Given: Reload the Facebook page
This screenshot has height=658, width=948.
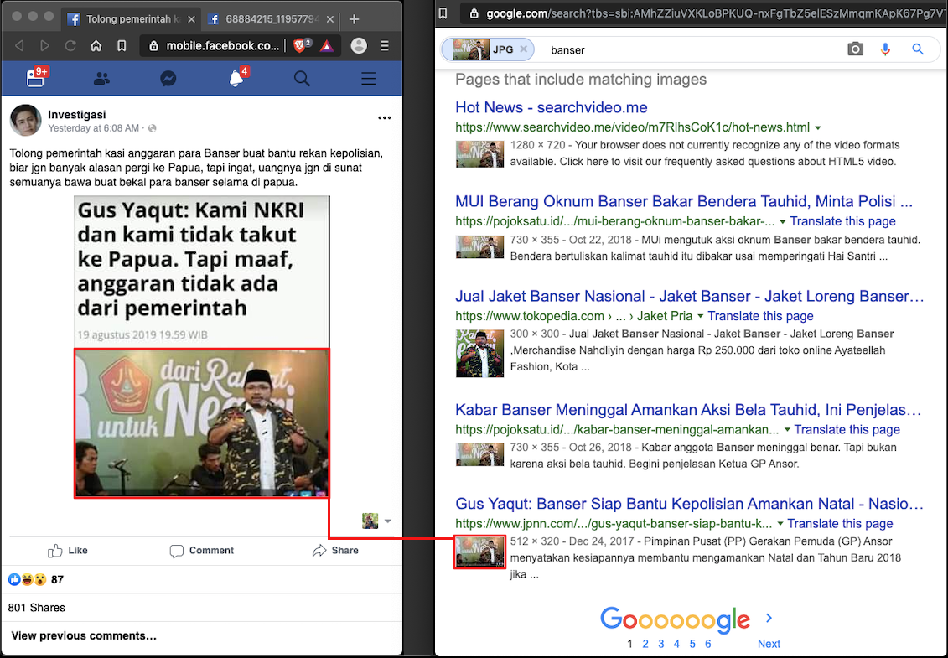Looking at the screenshot, I should [70, 46].
